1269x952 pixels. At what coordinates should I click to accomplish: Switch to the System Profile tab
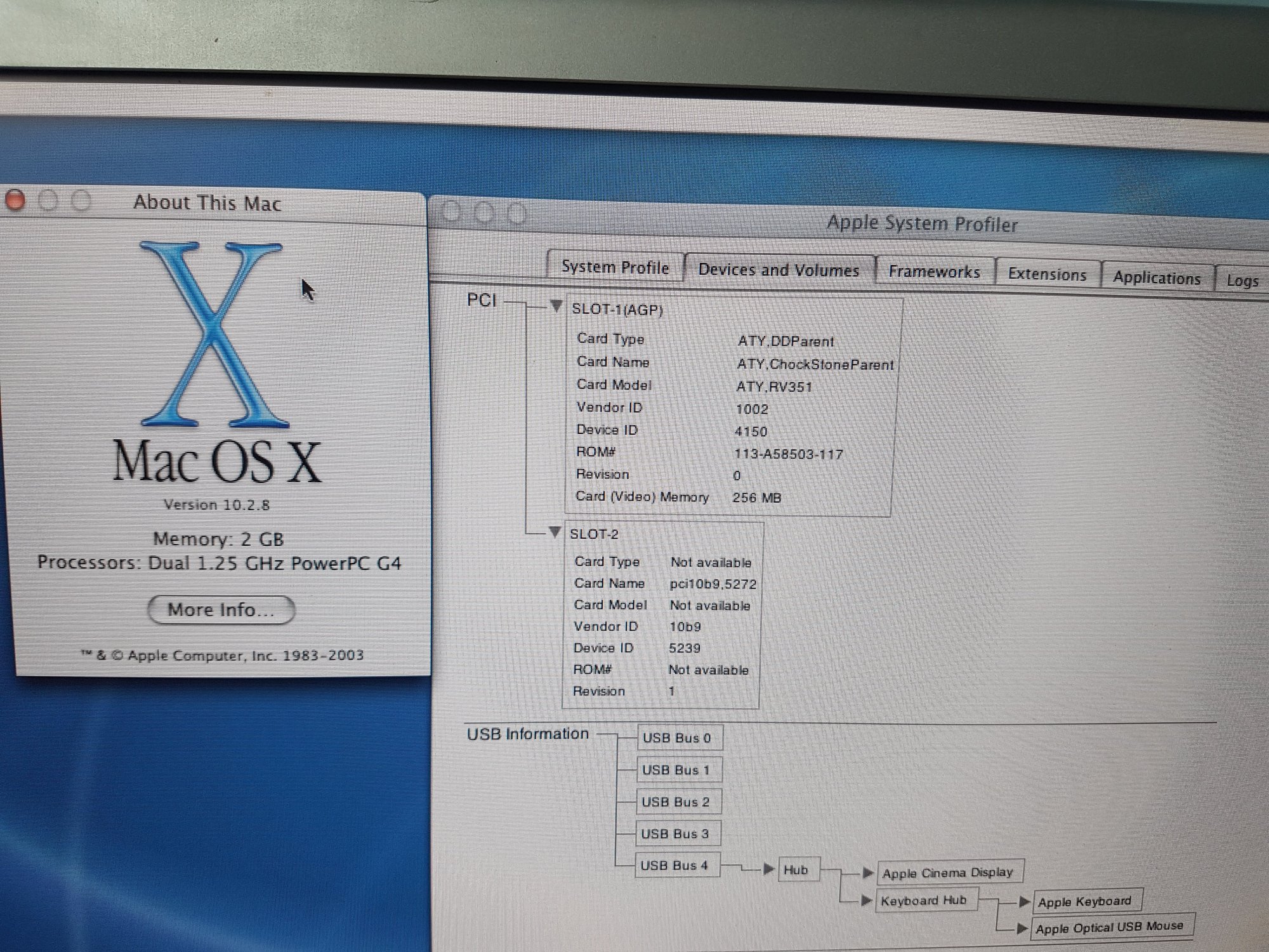pyautogui.click(x=615, y=267)
